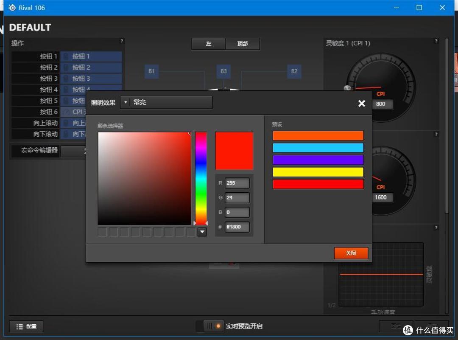Click the help question mark in 操作 panel
458x340 pixels.
[x=122, y=41]
